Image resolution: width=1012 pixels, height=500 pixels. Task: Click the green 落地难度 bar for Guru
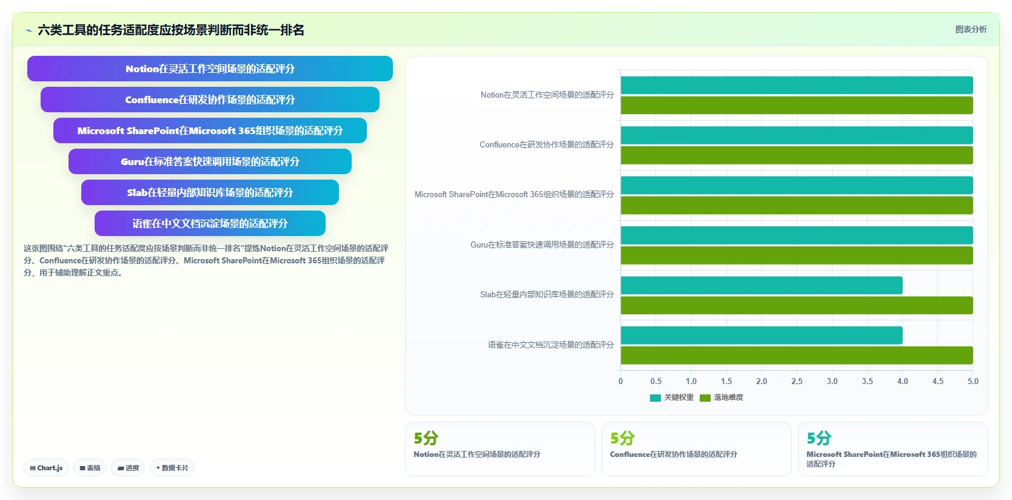tap(797, 255)
